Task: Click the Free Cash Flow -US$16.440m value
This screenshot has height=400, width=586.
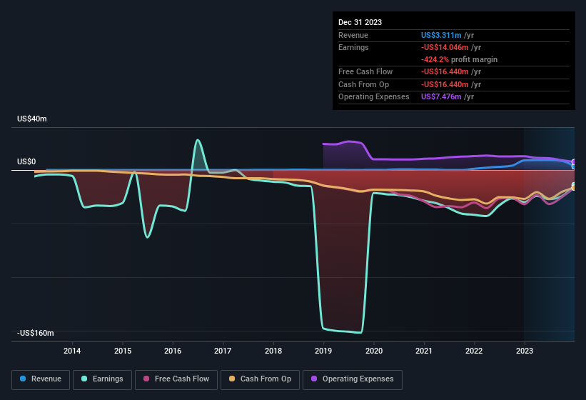Action: pyautogui.click(x=445, y=71)
